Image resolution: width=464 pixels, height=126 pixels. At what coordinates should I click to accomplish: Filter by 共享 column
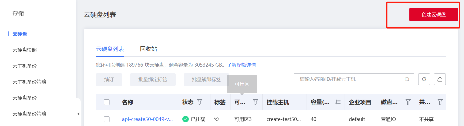point(440,102)
